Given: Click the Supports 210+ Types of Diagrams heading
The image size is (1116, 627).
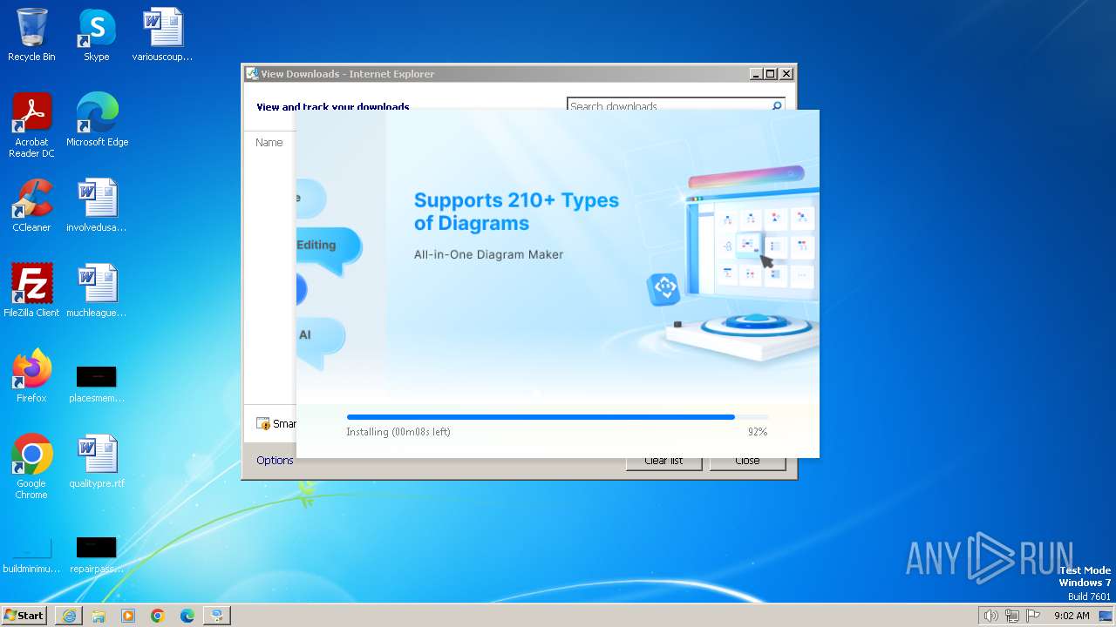Looking at the screenshot, I should (516, 212).
